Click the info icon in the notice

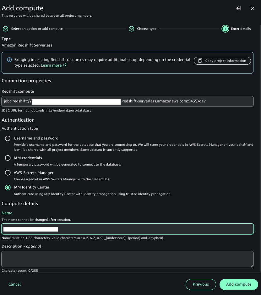10,60
